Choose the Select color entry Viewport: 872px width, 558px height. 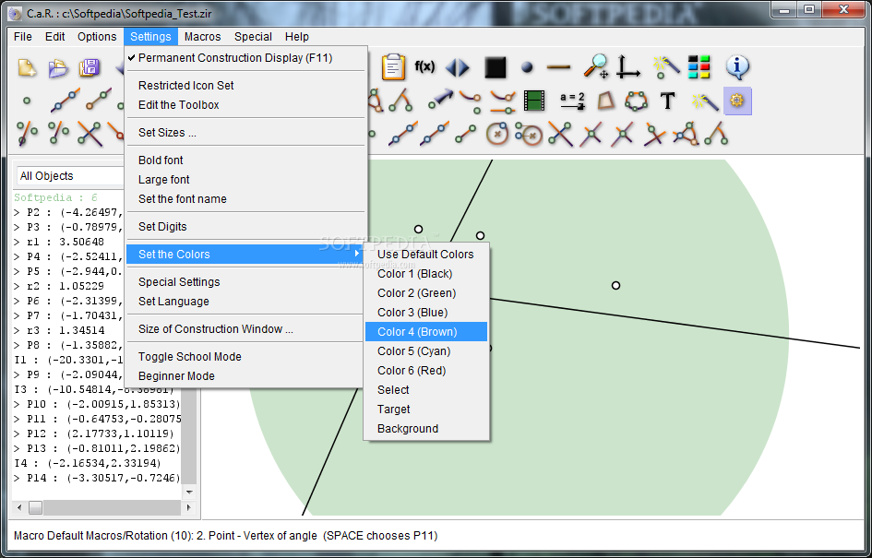(x=426, y=390)
